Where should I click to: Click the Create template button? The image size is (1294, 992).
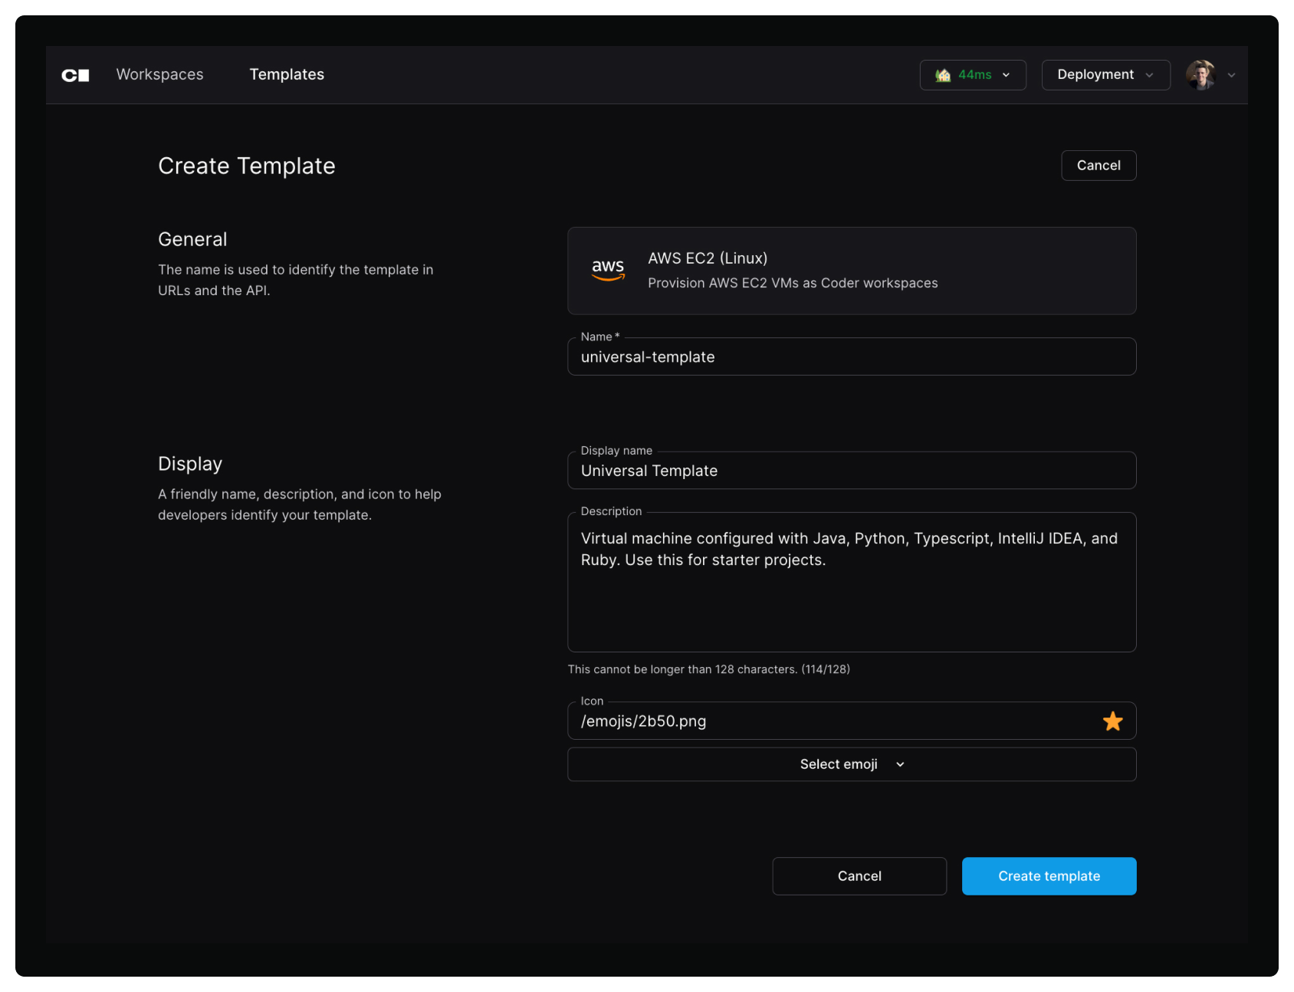[x=1049, y=875]
